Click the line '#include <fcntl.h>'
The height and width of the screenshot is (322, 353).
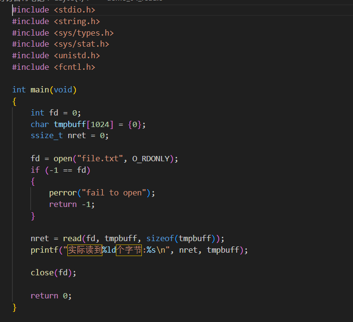coord(54,67)
